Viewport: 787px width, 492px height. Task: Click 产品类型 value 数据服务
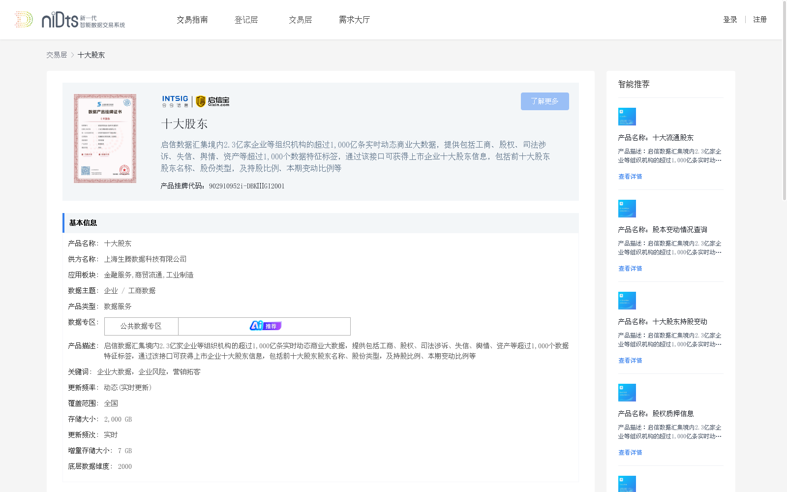point(118,307)
